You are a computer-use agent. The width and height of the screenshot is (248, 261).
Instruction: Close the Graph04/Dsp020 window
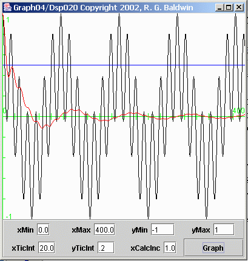(x=239, y=8)
